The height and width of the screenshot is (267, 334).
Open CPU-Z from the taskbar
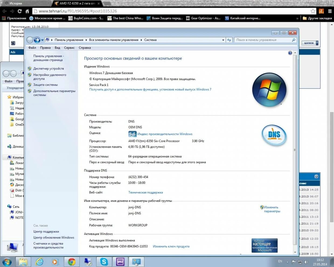click(x=120, y=262)
